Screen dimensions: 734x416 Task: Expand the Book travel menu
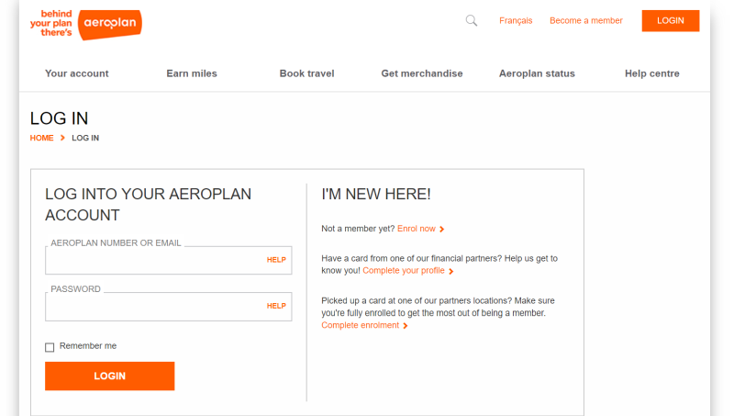[x=306, y=73]
